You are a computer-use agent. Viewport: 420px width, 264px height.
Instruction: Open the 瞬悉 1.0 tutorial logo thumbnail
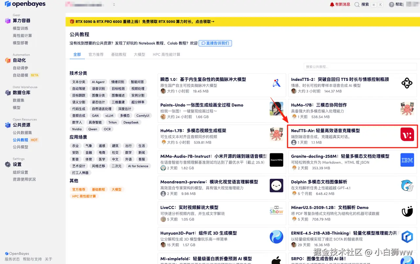pyautogui.click(x=277, y=83)
